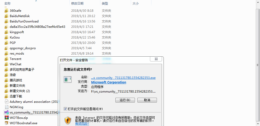The width and height of the screenshot is (260, 126).
Task: Select the Tencent folder icon
Action: point(6,59)
